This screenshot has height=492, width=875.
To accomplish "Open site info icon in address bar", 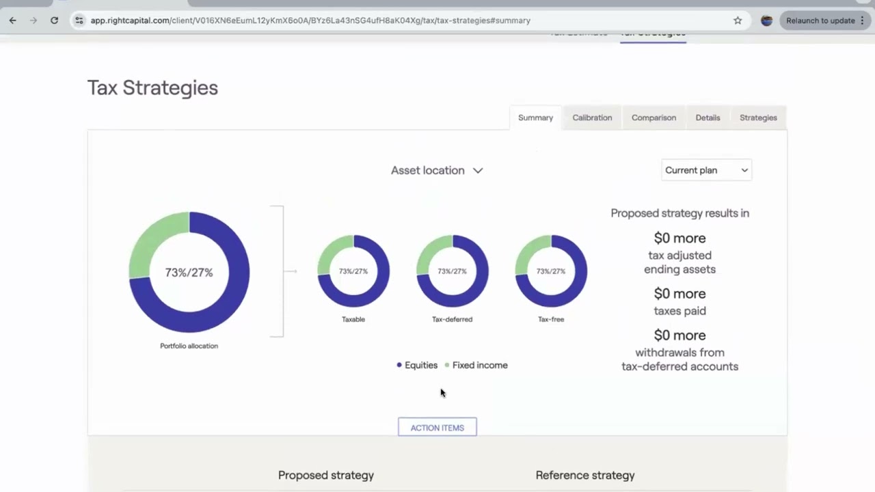I will [x=79, y=20].
